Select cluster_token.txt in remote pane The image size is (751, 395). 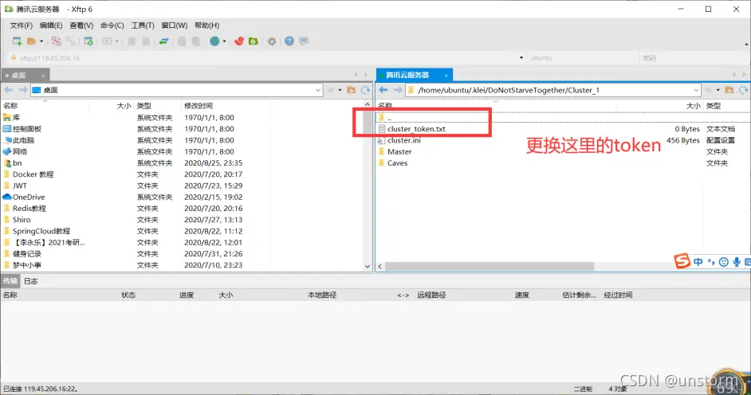pos(416,129)
